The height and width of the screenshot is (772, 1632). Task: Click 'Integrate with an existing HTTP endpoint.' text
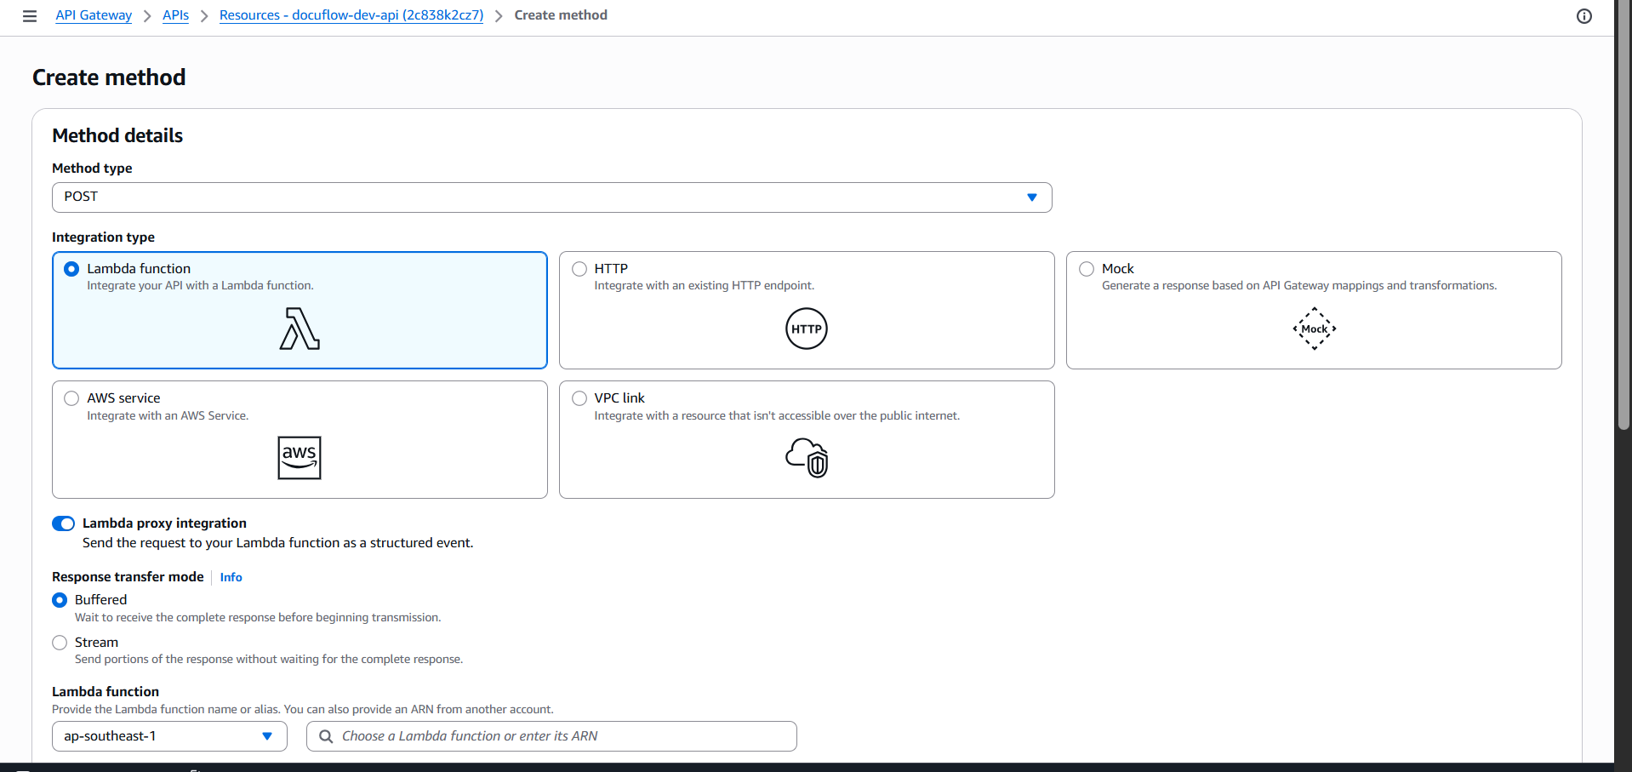[705, 286]
